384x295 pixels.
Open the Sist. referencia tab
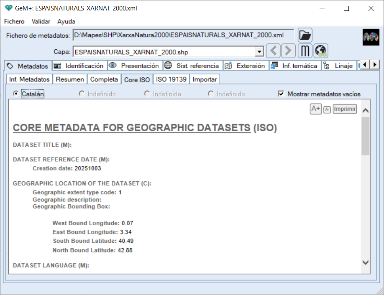click(x=192, y=66)
